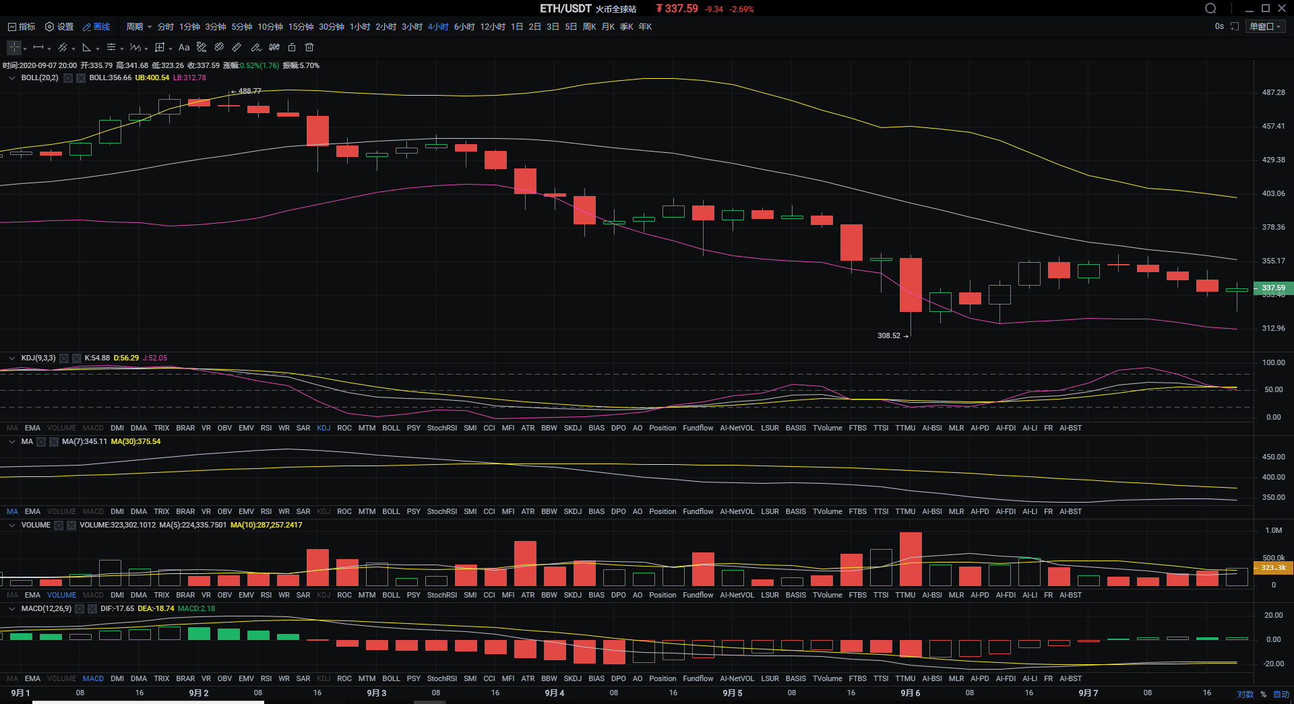Screen dimensions: 1294x704
Task: Click the trash icon to delete drawings
Action: [x=309, y=47]
